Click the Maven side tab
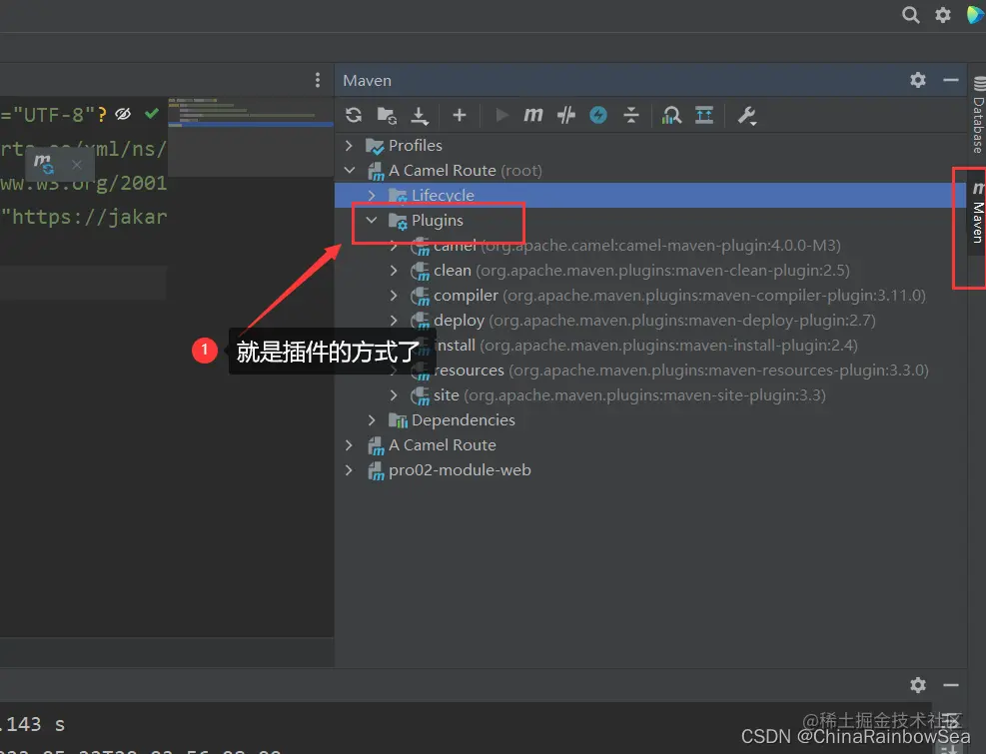The width and height of the screenshot is (986, 754). coord(977,213)
